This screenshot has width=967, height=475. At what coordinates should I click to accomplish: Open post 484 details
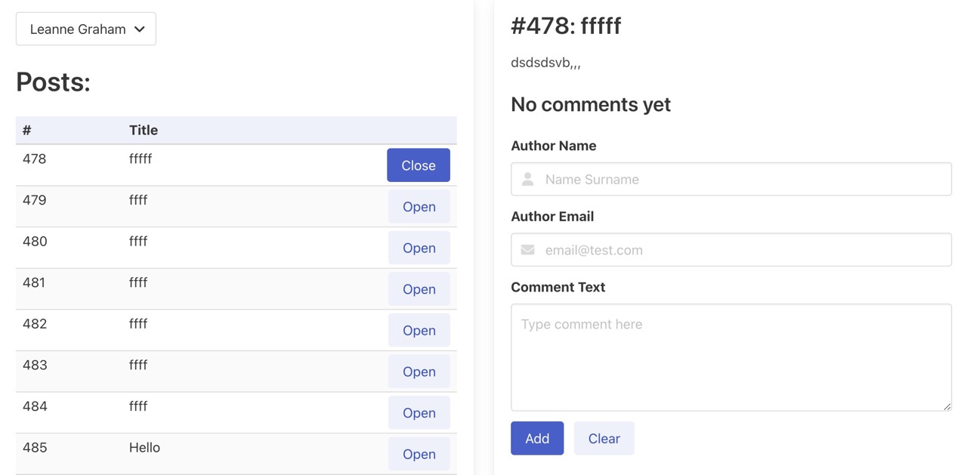[x=419, y=412]
